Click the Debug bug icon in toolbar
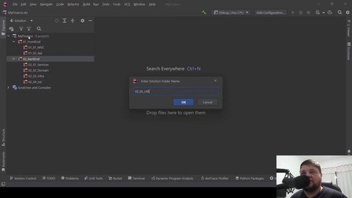Viewport: 352px width, 198px height. point(301,13)
